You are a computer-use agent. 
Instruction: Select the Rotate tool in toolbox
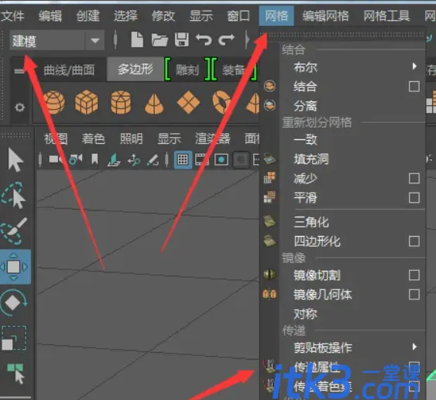(14, 303)
